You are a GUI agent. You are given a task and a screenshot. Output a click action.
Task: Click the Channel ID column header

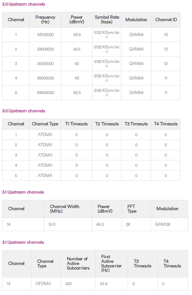166,20
